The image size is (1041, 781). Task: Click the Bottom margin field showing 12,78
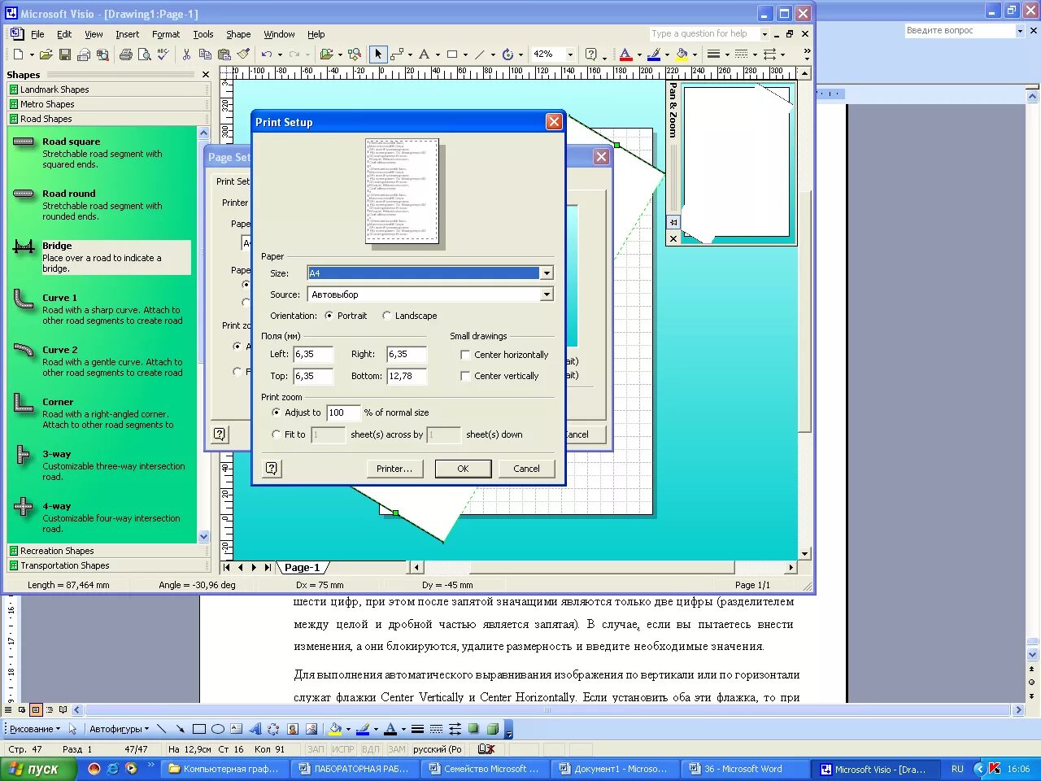(x=407, y=376)
